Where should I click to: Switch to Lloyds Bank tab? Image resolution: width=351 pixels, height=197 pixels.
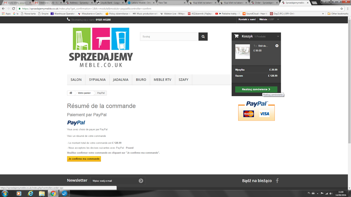pyautogui.click(x=110, y=2)
